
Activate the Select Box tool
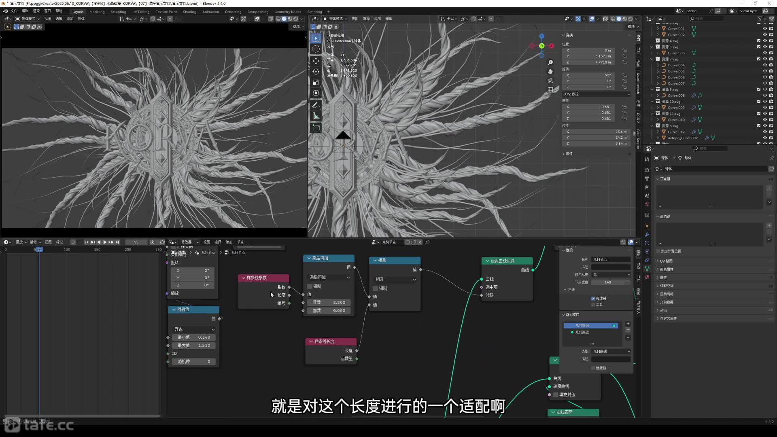(x=316, y=38)
